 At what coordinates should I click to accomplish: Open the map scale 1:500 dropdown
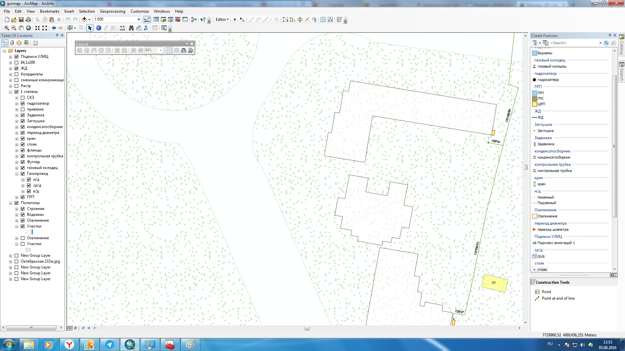click(x=139, y=19)
